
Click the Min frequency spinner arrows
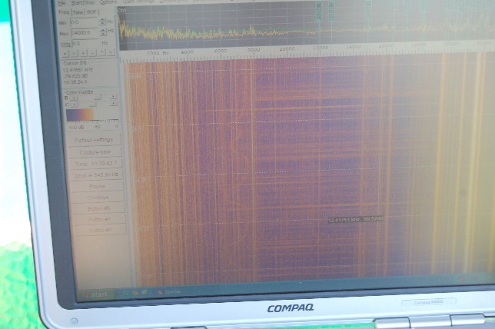tap(102, 22)
